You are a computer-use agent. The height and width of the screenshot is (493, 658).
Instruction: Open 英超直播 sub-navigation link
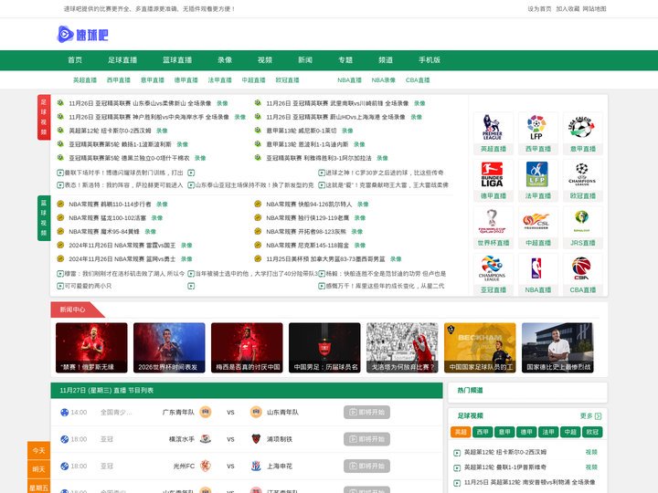85,80
